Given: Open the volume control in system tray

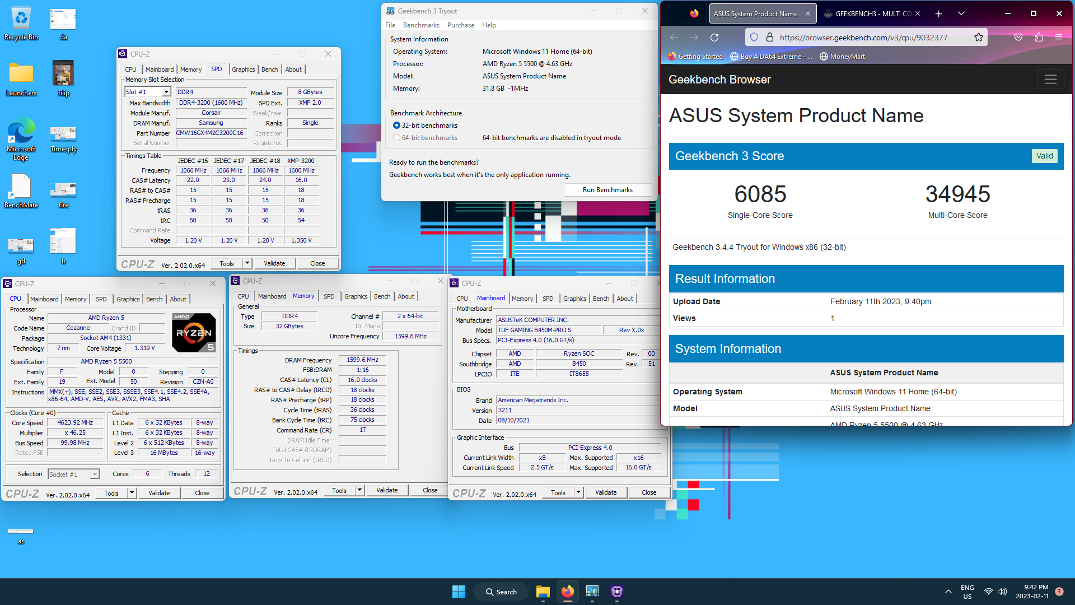Looking at the screenshot, I should tap(1002, 592).
